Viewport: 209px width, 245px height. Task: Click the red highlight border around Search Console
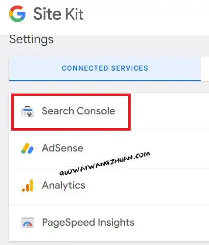pos(71,95)
